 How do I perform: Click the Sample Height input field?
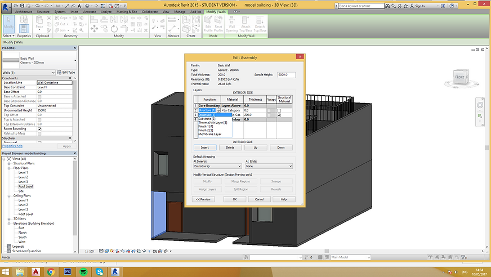(286, 75)
